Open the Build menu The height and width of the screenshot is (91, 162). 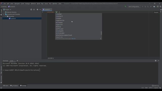point(38,4)
